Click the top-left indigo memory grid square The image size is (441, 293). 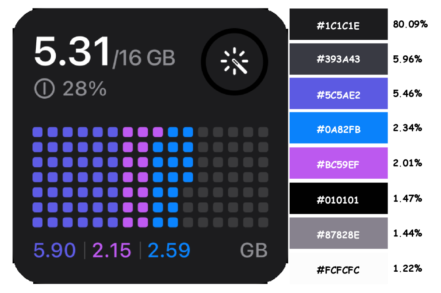point(38,132)
